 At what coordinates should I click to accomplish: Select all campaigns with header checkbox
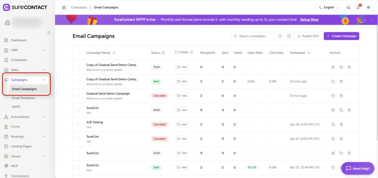pyautogui.click(x=78, y=53)
